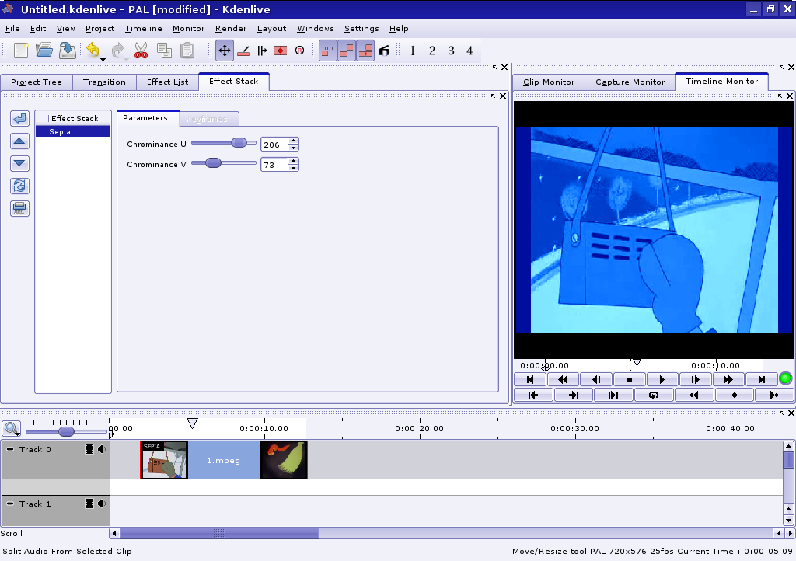Click the scissors Cut icon
The width and height of the screenshot is (796, 561).
tap(141, 51)
